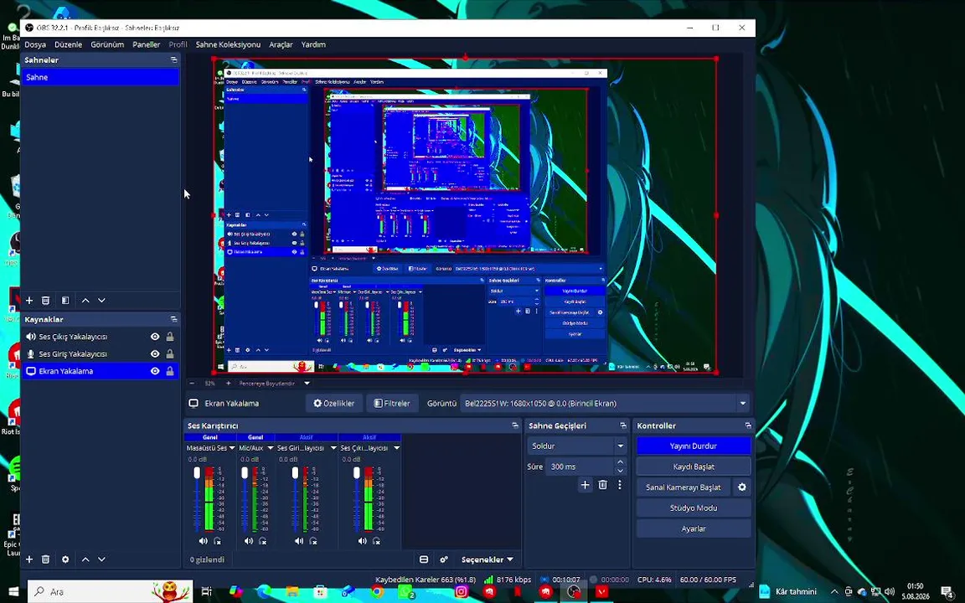Open Masaüstü Ses channel dropdown arrow
The width and height of the screenshot is (965, 603).
point(232,448)
